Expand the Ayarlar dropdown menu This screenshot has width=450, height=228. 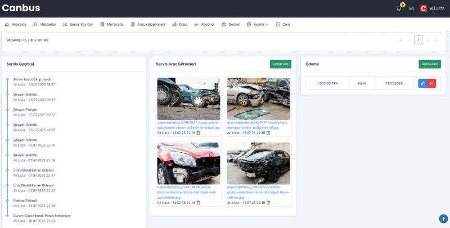click(258, 24)
